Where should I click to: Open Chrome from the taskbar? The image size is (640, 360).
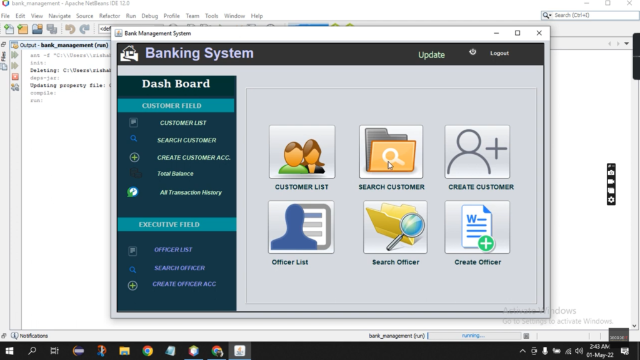(147, 351)
